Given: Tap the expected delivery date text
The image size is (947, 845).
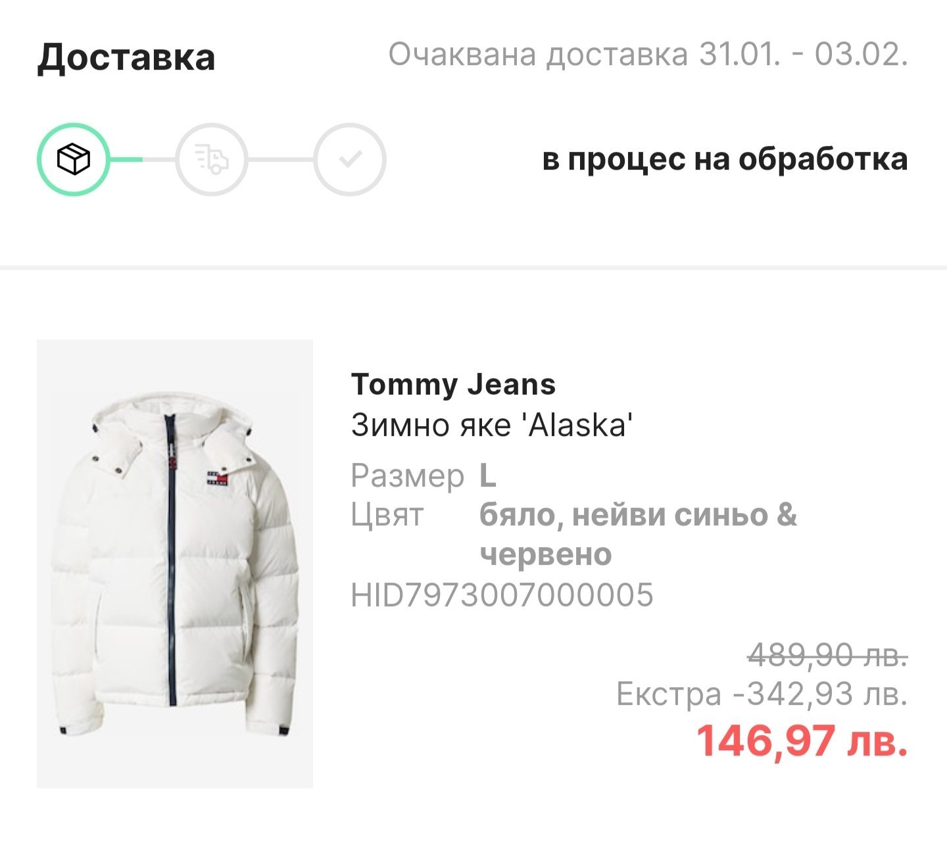Looking at the screenshot, I should point(648,54).
